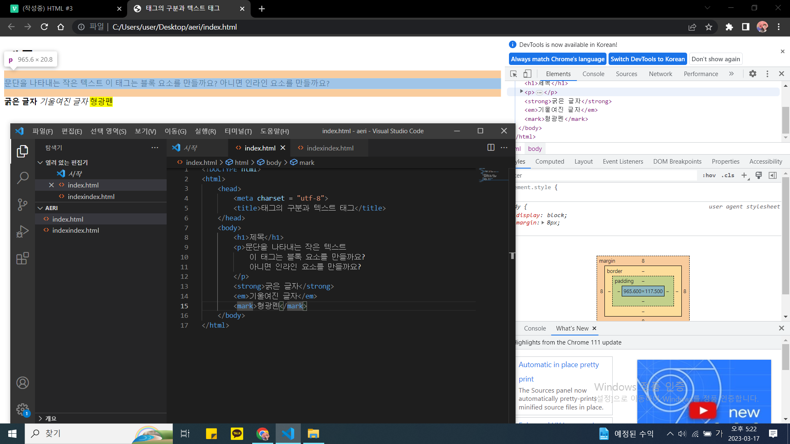Open Source Control view in activity bar

point(23,204)
